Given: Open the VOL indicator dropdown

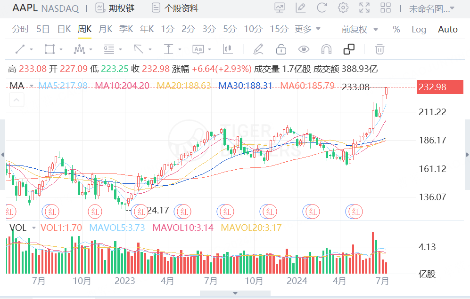Looking at the screenshot, I should click(x=34, y=228).
